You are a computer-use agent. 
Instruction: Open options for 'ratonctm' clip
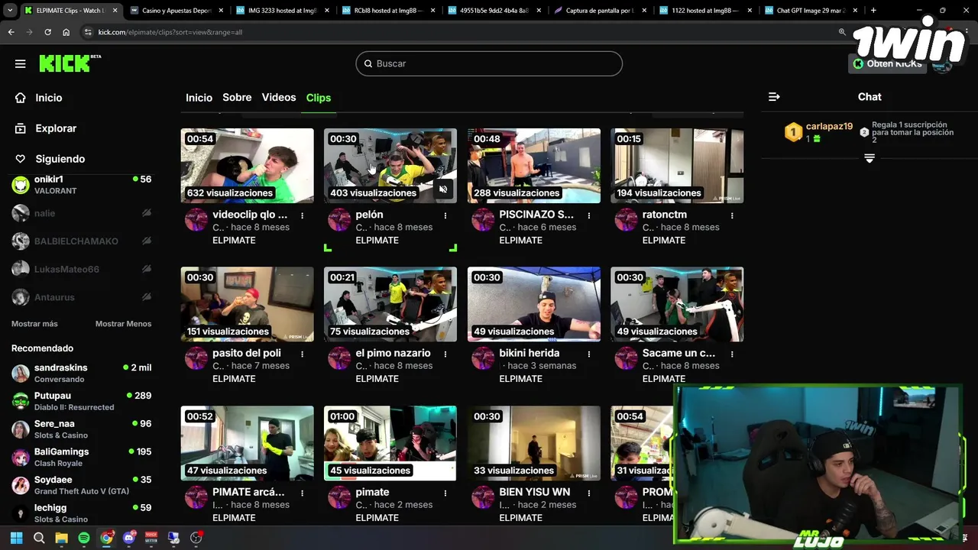732,215
